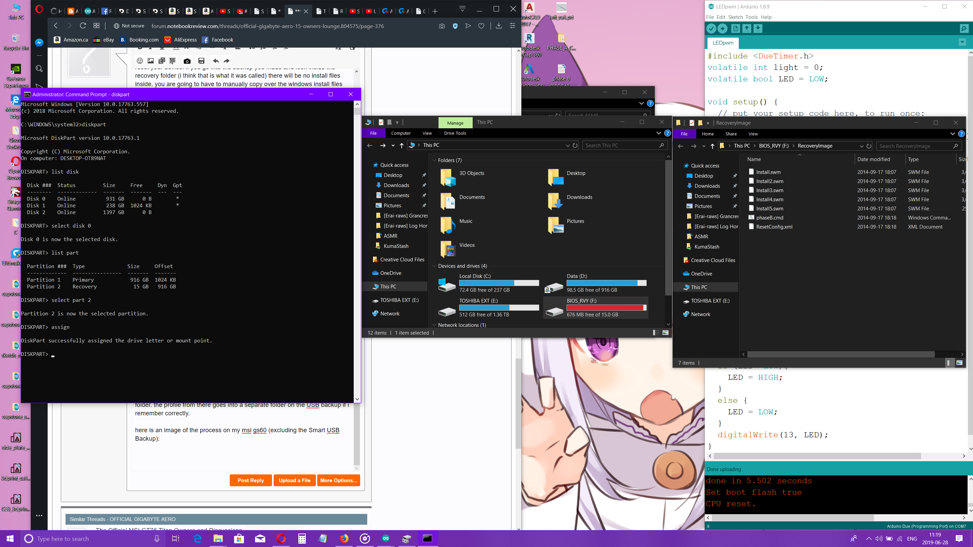Click Search RecoveryImage field

919,146
